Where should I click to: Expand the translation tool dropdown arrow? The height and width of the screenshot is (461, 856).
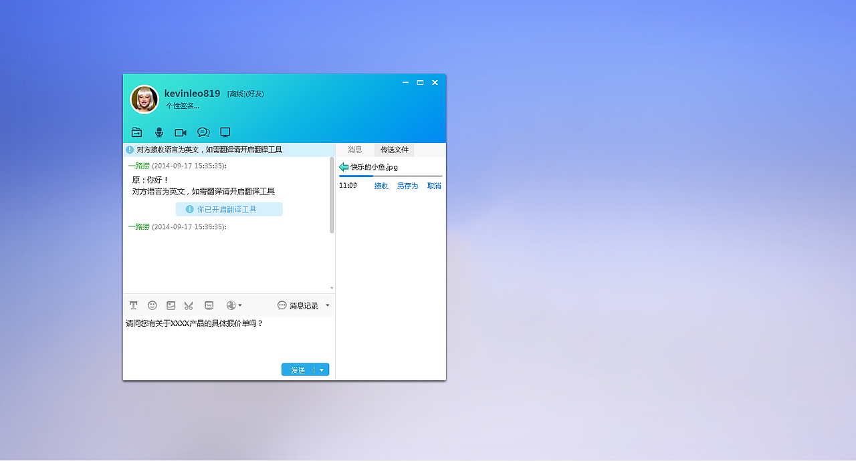coord(239,305)
